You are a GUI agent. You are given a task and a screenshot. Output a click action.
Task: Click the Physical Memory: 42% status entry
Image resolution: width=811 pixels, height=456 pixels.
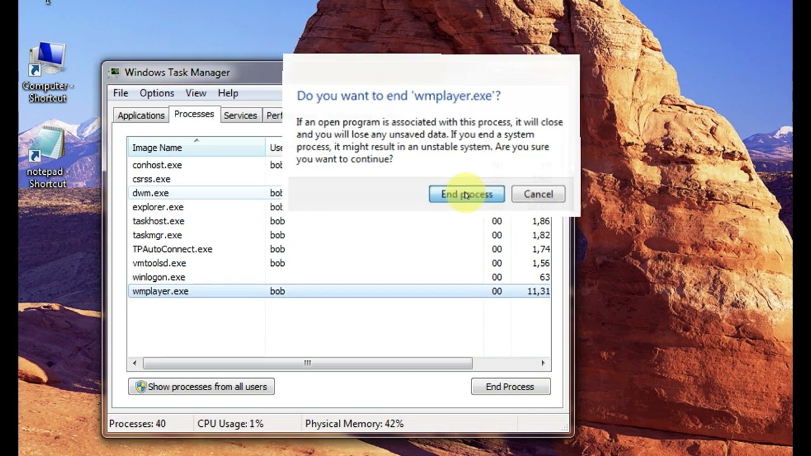coord(354,424)
